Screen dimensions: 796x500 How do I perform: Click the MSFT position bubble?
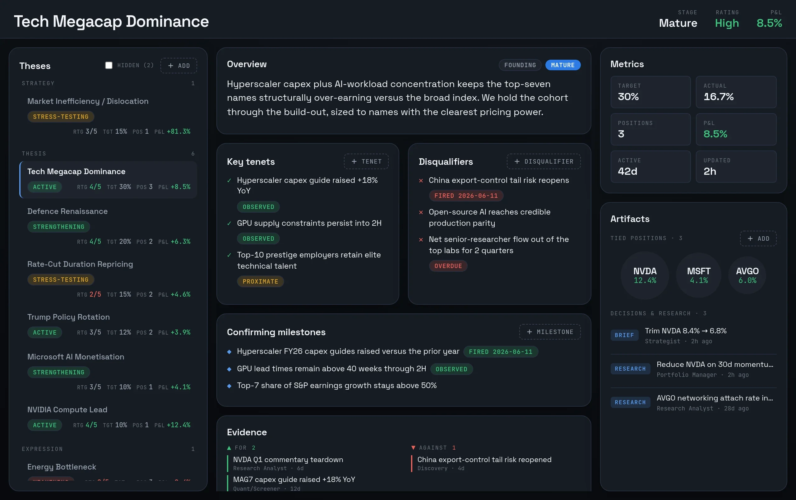698,275
